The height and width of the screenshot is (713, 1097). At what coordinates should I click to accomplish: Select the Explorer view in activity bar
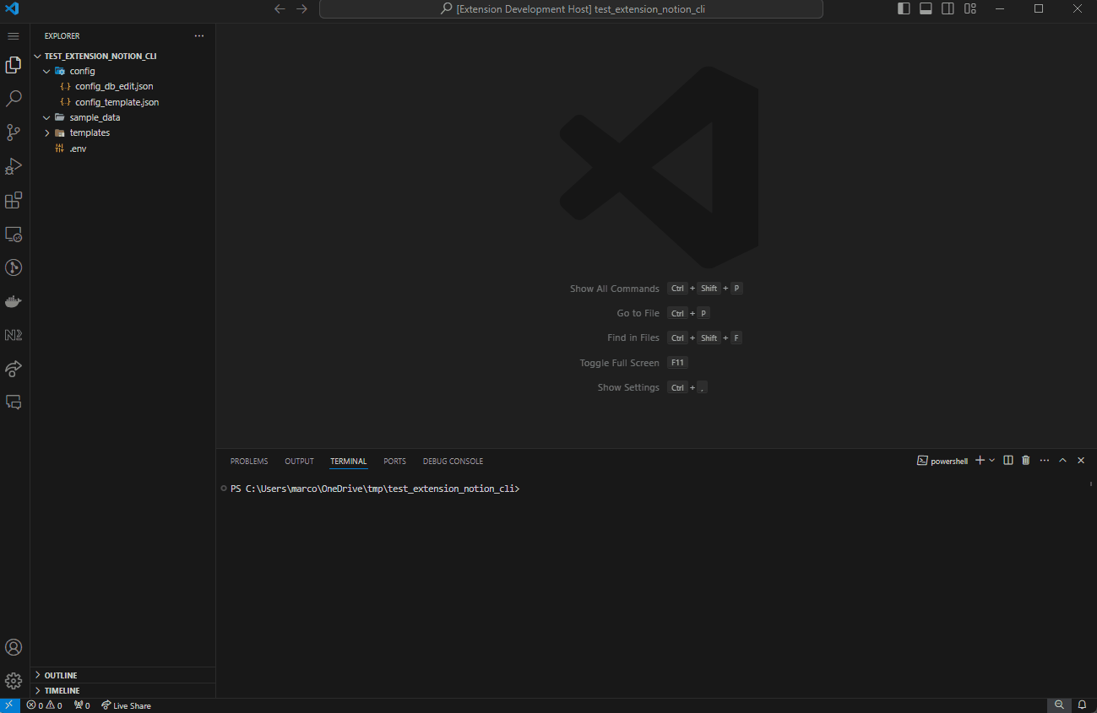[14, 65]
